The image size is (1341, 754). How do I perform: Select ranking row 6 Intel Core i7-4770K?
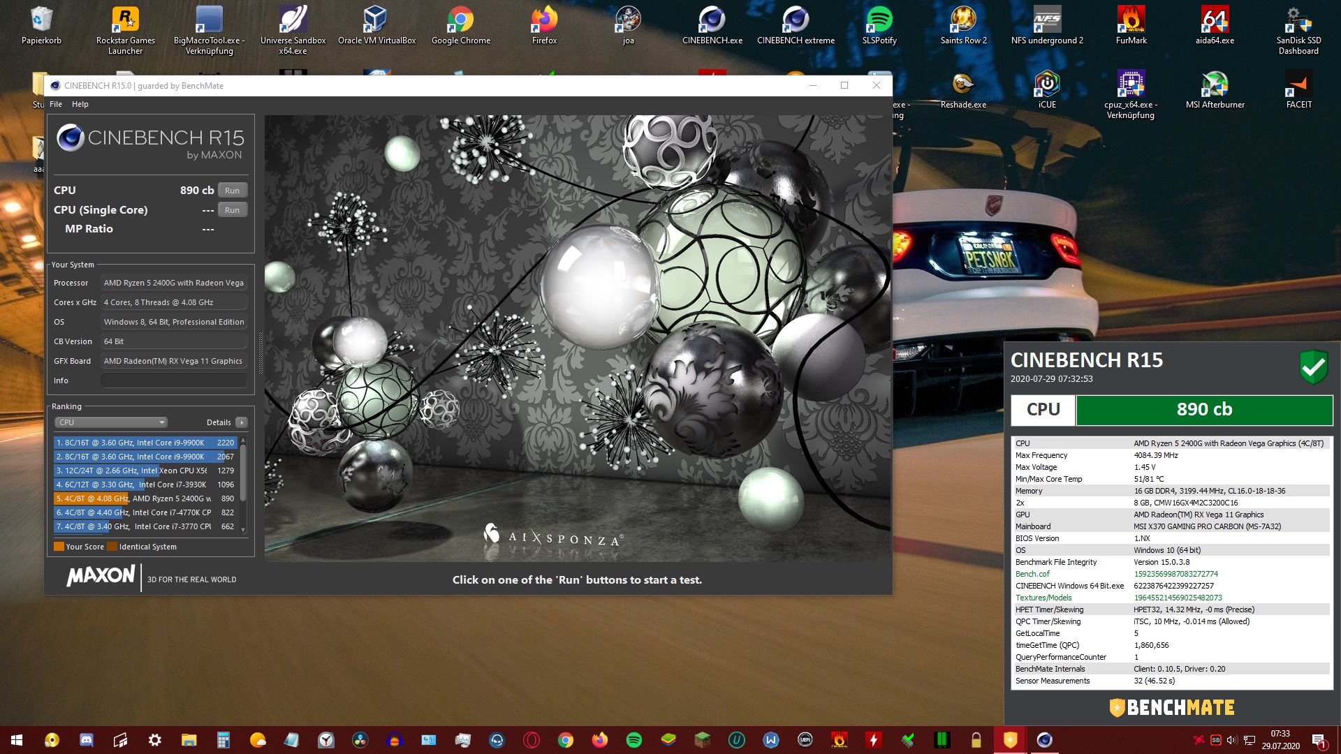[x=145, y=512]
